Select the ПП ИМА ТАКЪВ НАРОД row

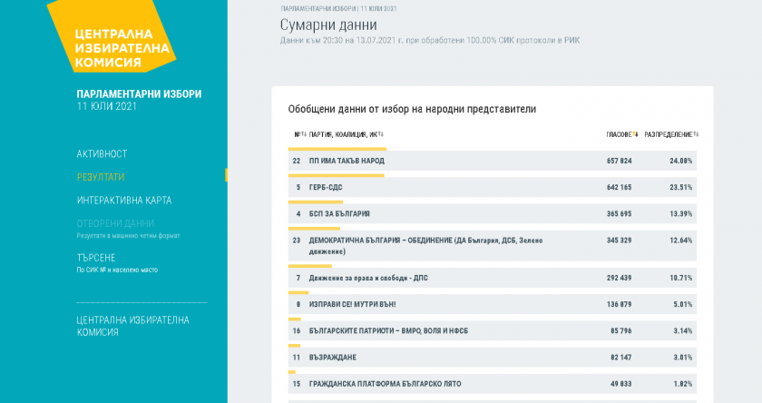pos(493,161)
